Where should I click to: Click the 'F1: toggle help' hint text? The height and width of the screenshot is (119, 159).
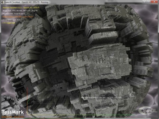coord(9,23)
